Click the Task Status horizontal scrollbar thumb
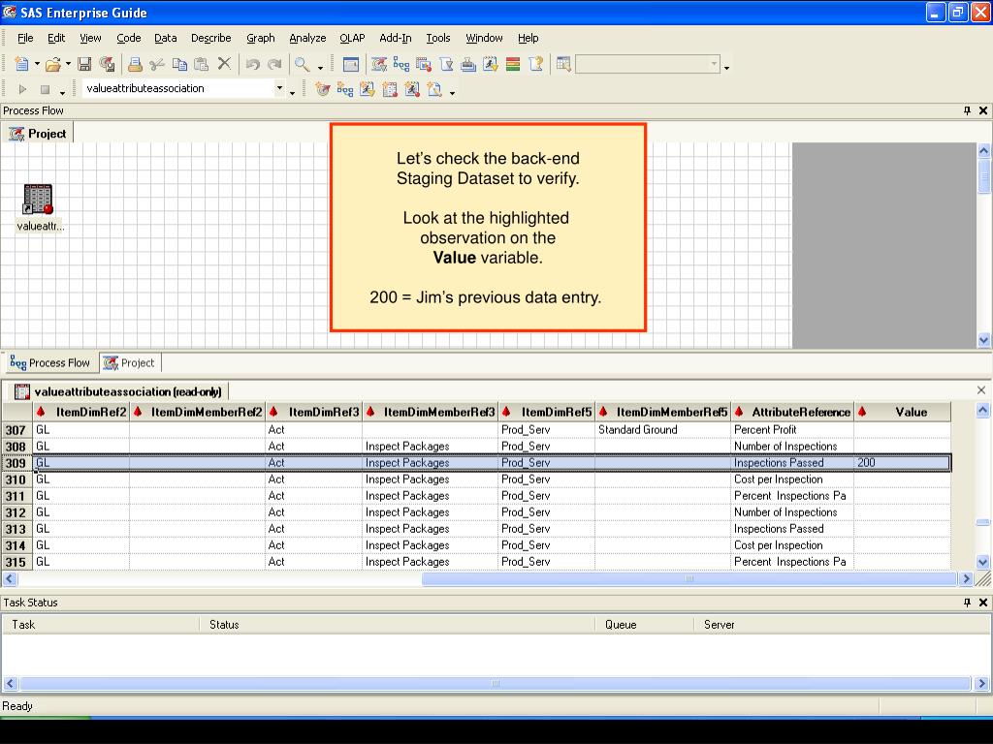Viewport: 993px width, 744px height. [x=496, y=683]
